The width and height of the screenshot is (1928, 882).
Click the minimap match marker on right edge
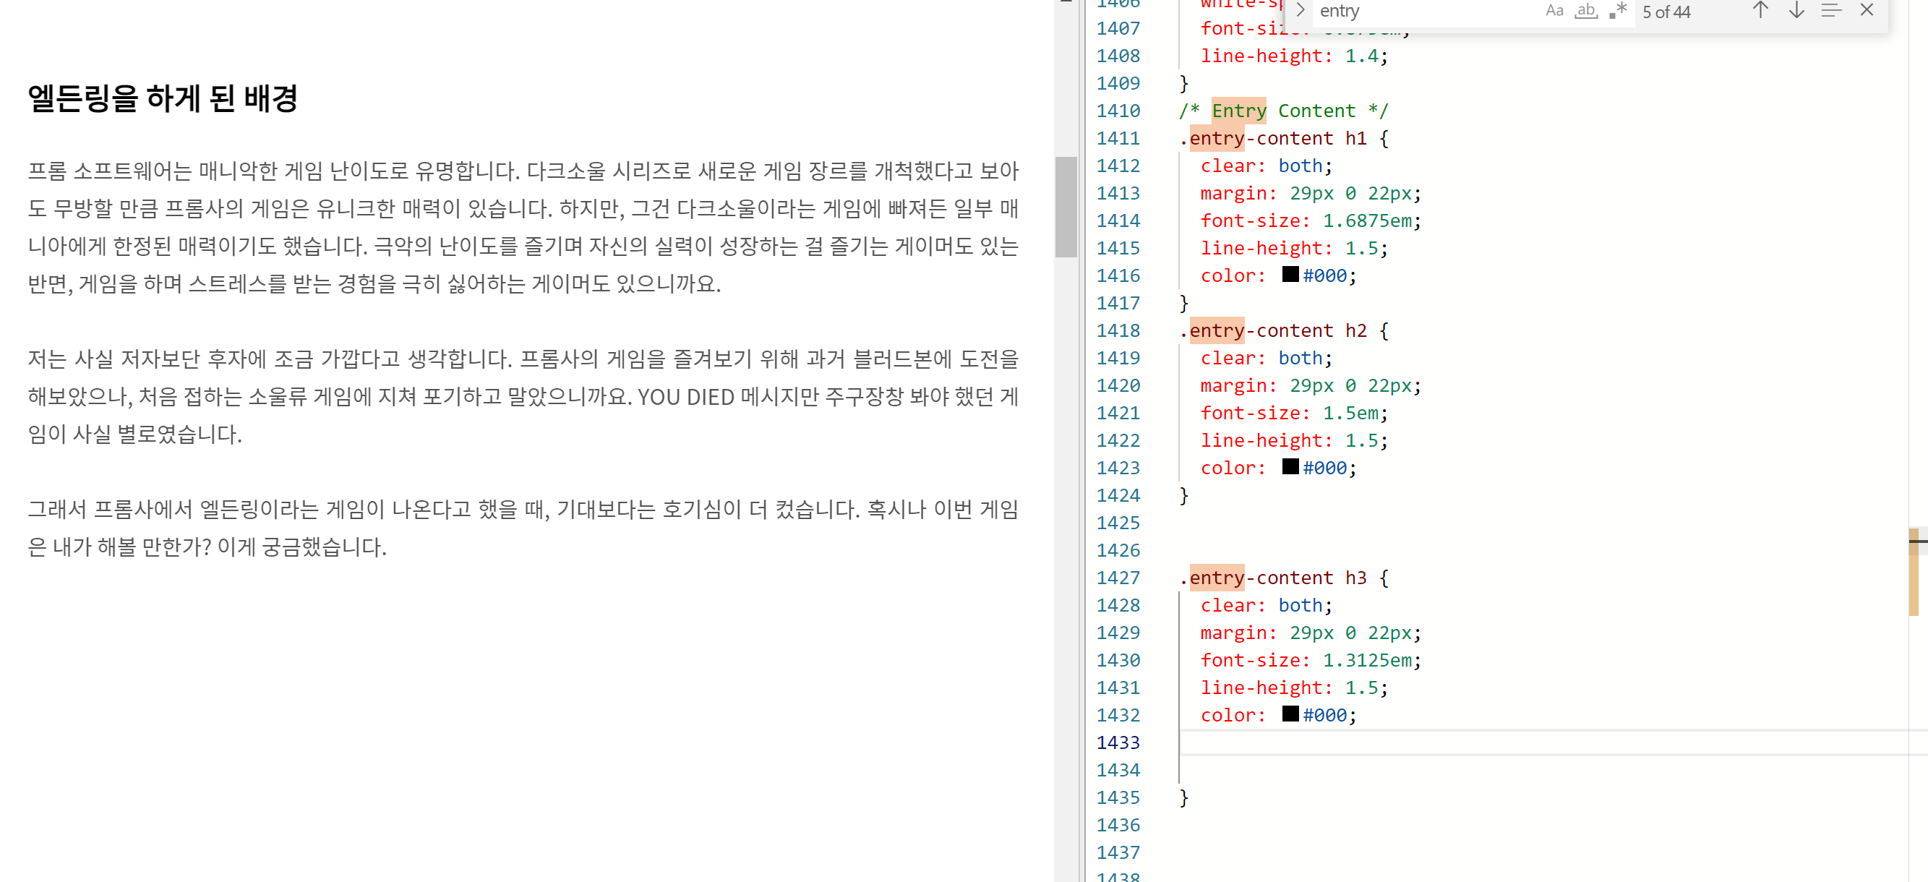(x=1914, y=572)
